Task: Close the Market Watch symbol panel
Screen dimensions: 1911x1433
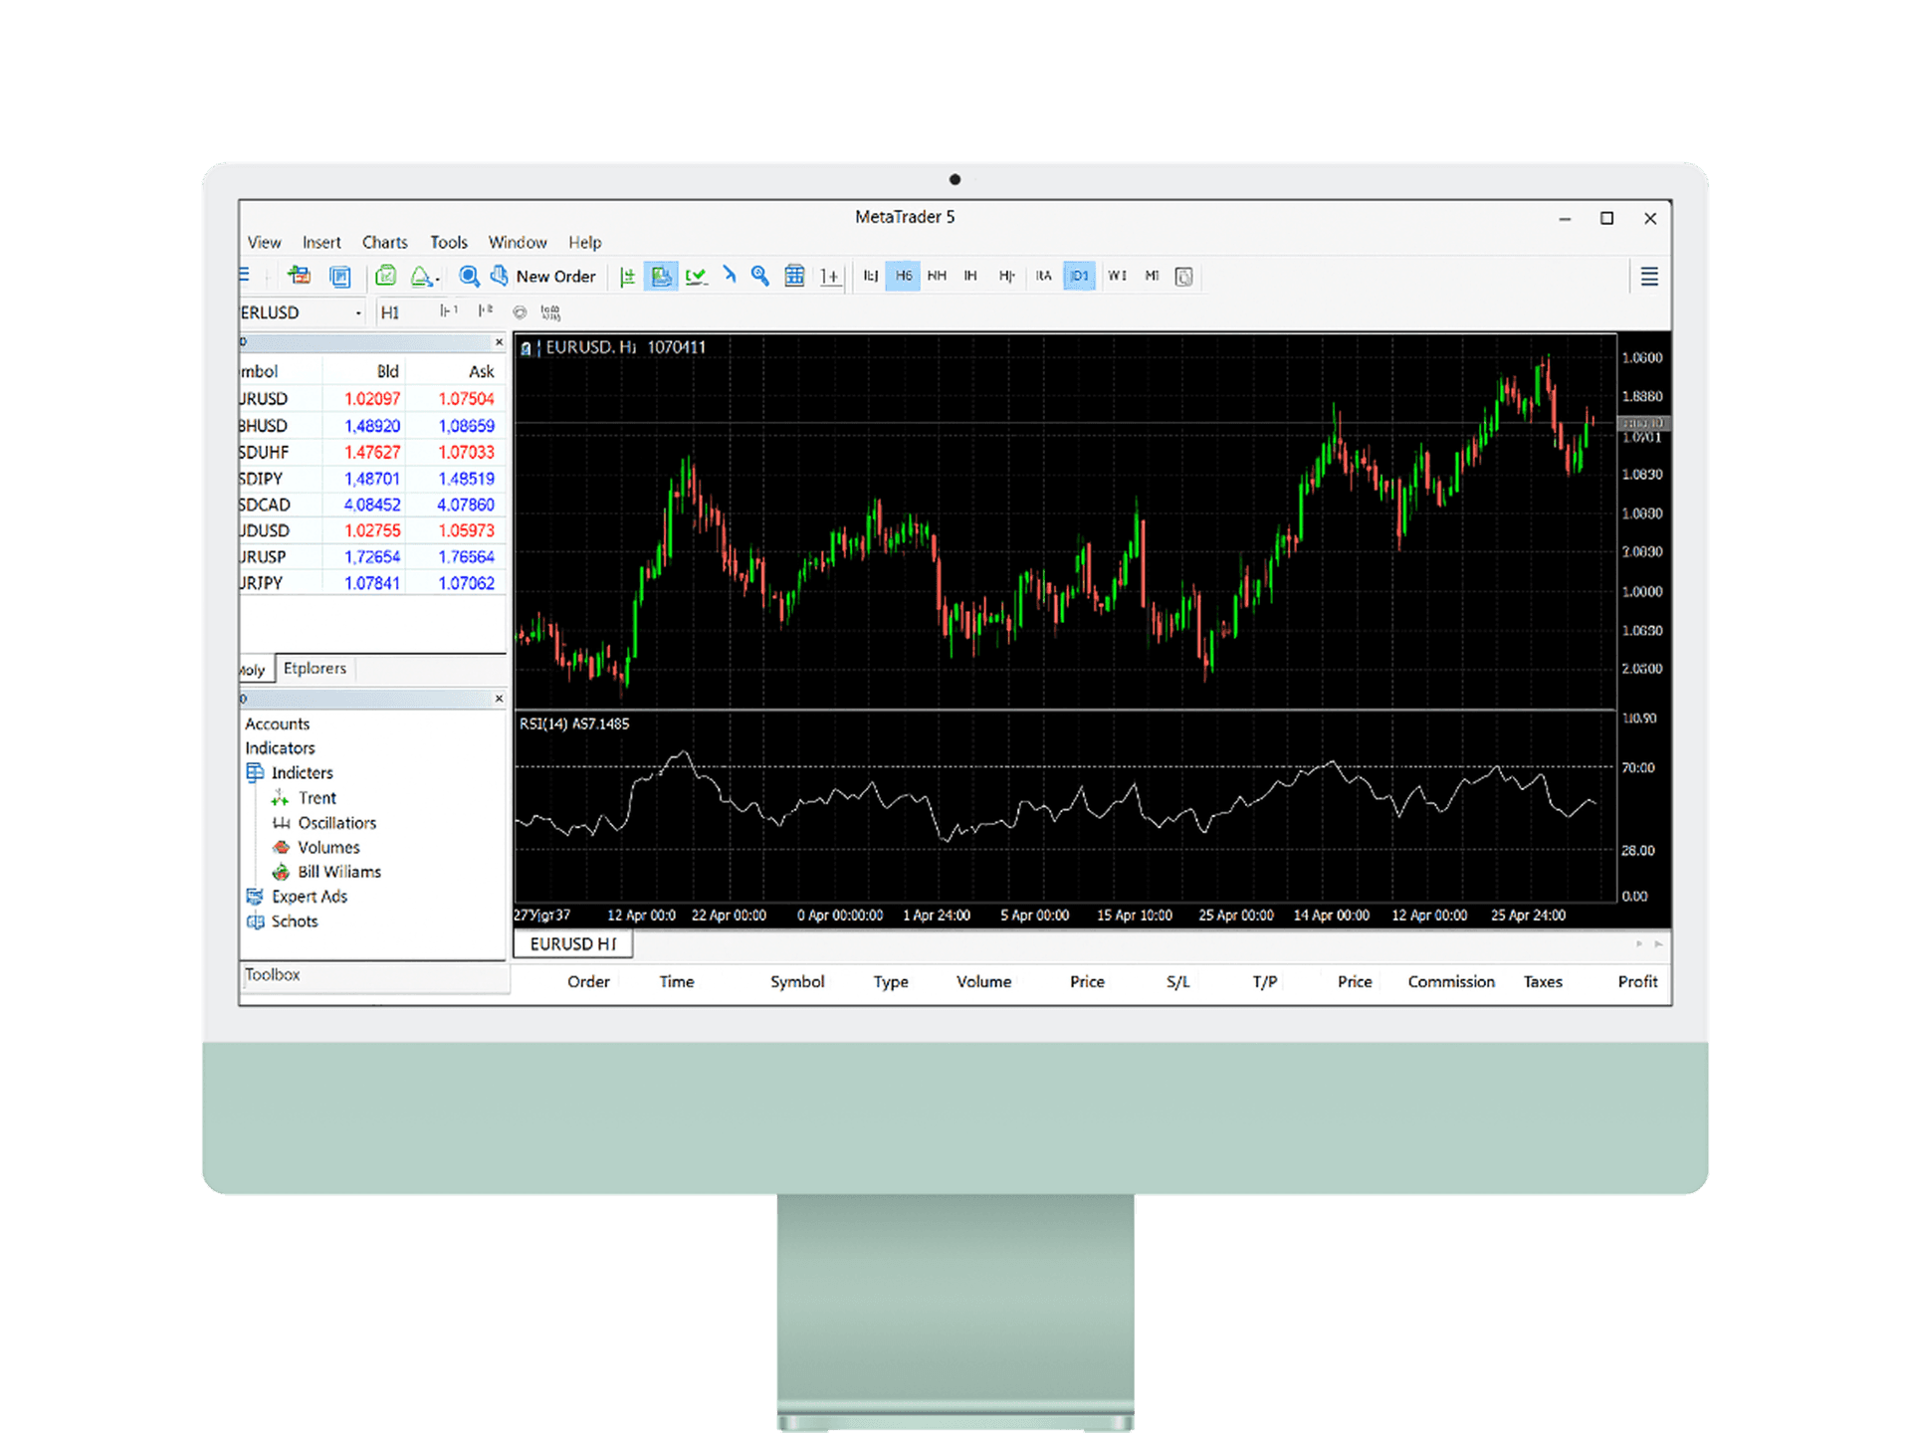Action: pos(499,342)
